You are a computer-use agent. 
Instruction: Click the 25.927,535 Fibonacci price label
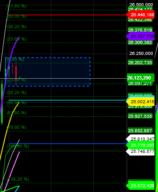click(x=140, y=116)
